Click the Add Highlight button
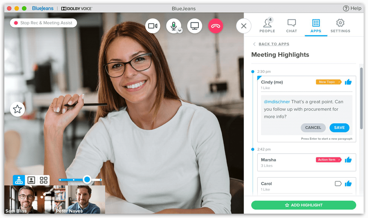The image size is (368, 218). (x=303, y=205)
